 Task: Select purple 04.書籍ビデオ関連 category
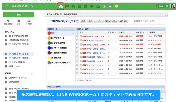[x=61, y=53]
